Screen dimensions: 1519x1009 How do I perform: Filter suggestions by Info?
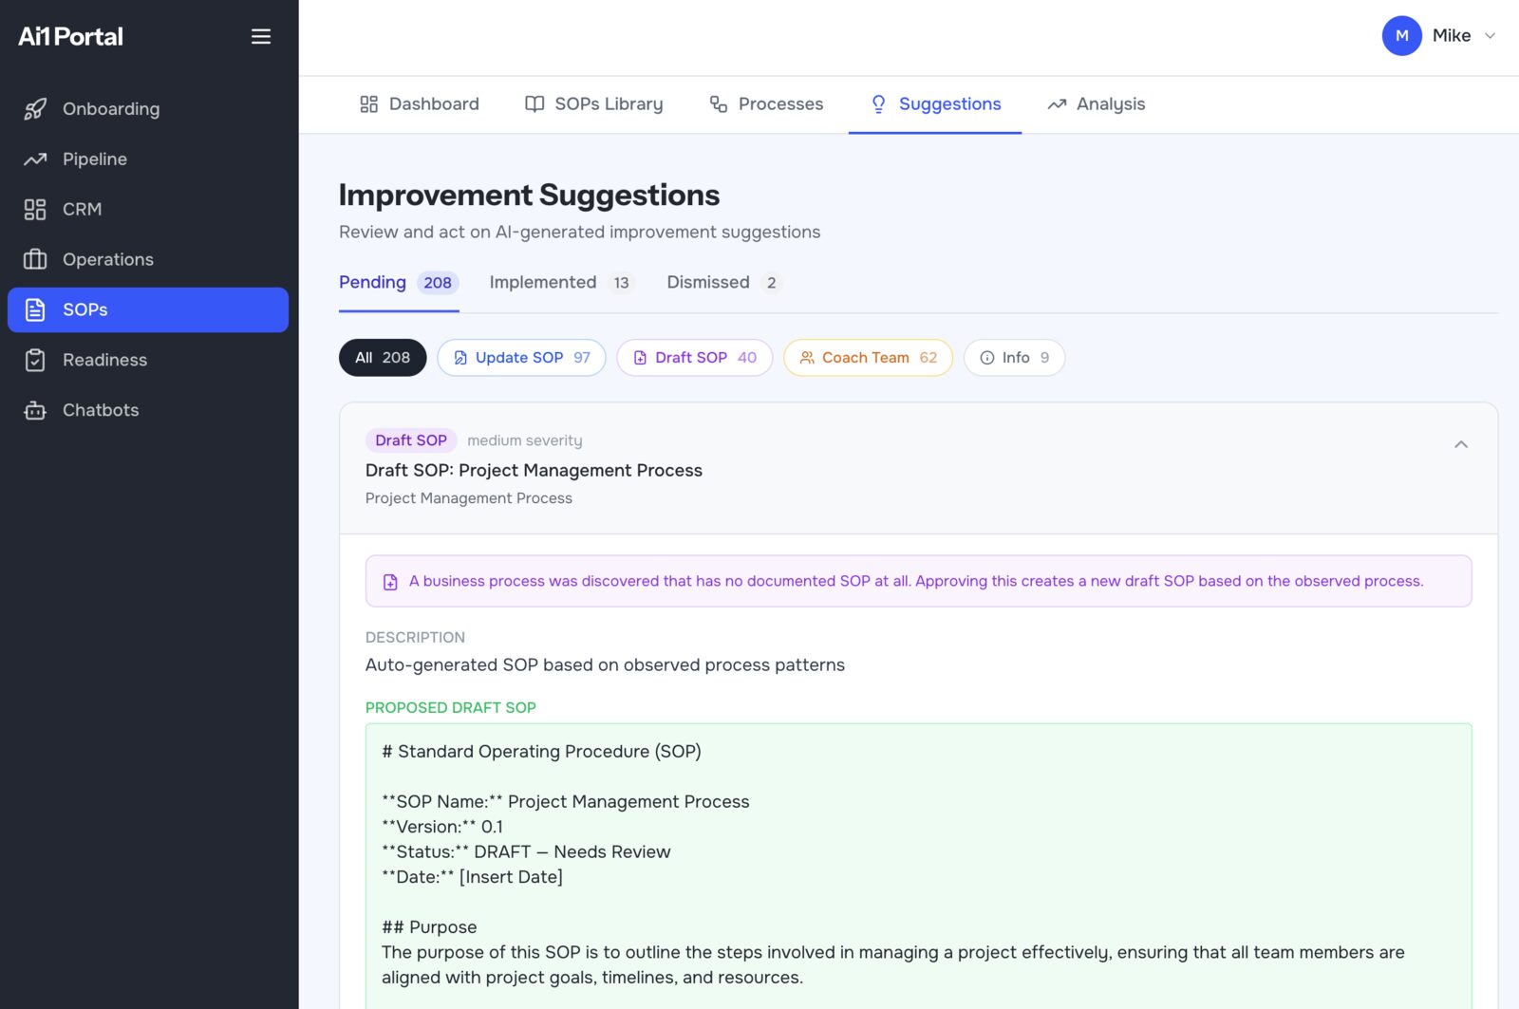(1014, 358)
